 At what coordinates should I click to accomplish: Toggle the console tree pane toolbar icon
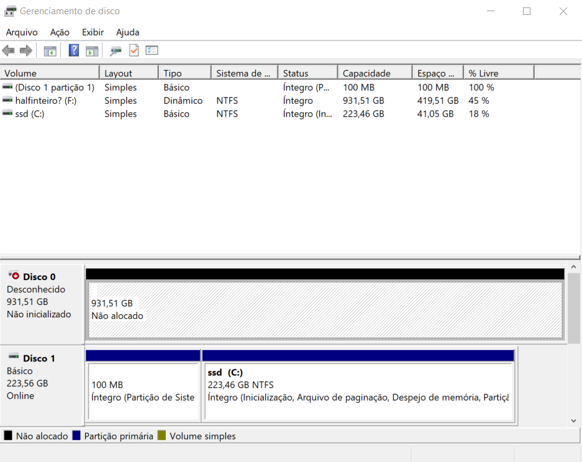(50, 50)
